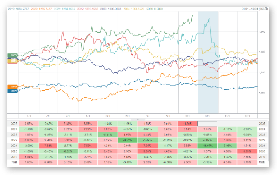
Task: Click the 11.20% cell for 2025 September
Action: (x=188, y=123)
